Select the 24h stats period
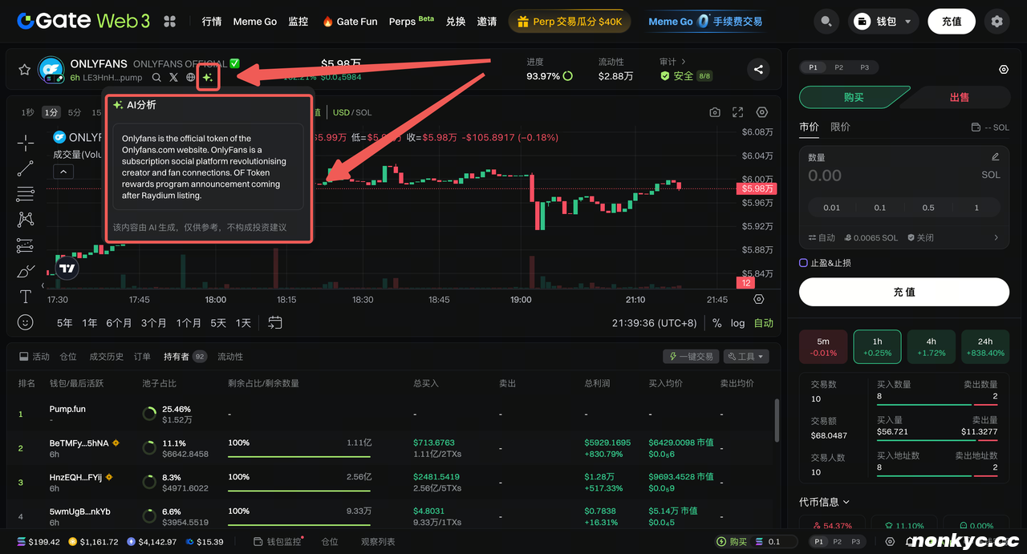 coord(985,347)
